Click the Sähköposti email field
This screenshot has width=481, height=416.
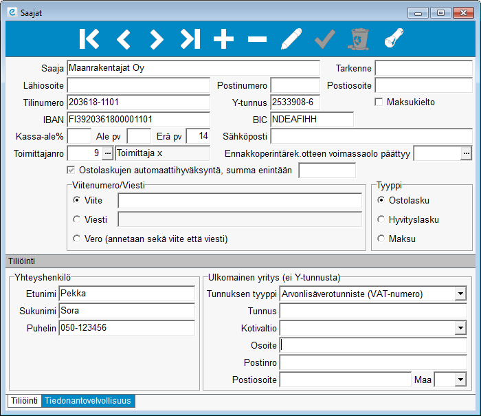372,136
